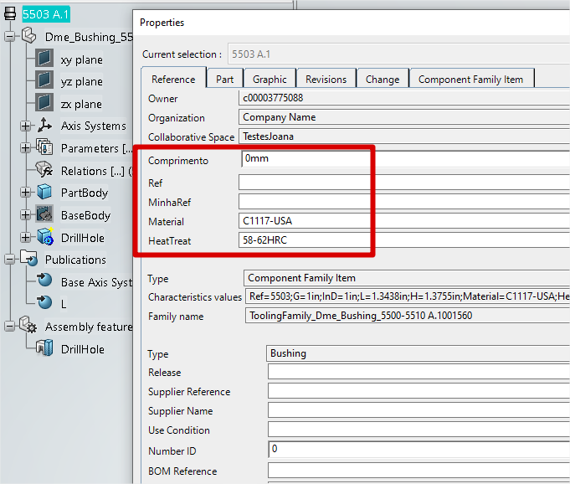Expand the Parameters tree node

[25, 148]
